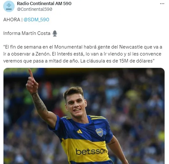Click the microphone emoji after Martín Costa
Screen dimensions: 169x164
(x=55, y=33)
